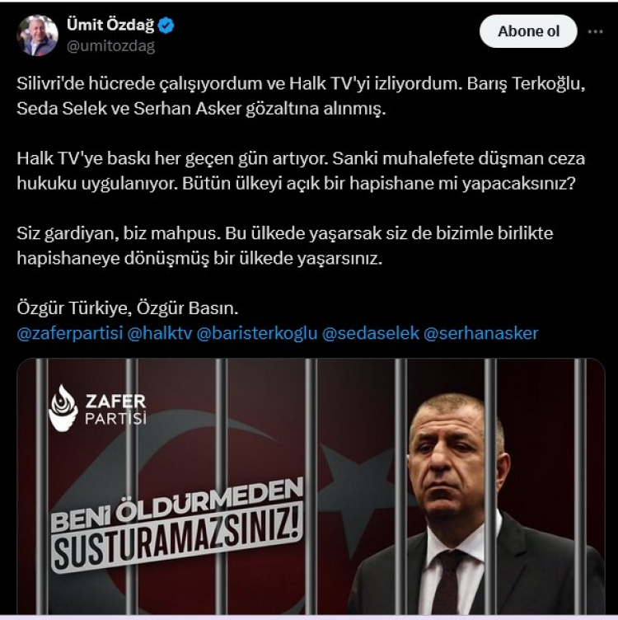Image resolution: width=618 pixels, height=620 pixels.
Task: Select the Siz gardiyan, biz mahpus paragraph
Action: pyautogui.click(x=285, y=246)
